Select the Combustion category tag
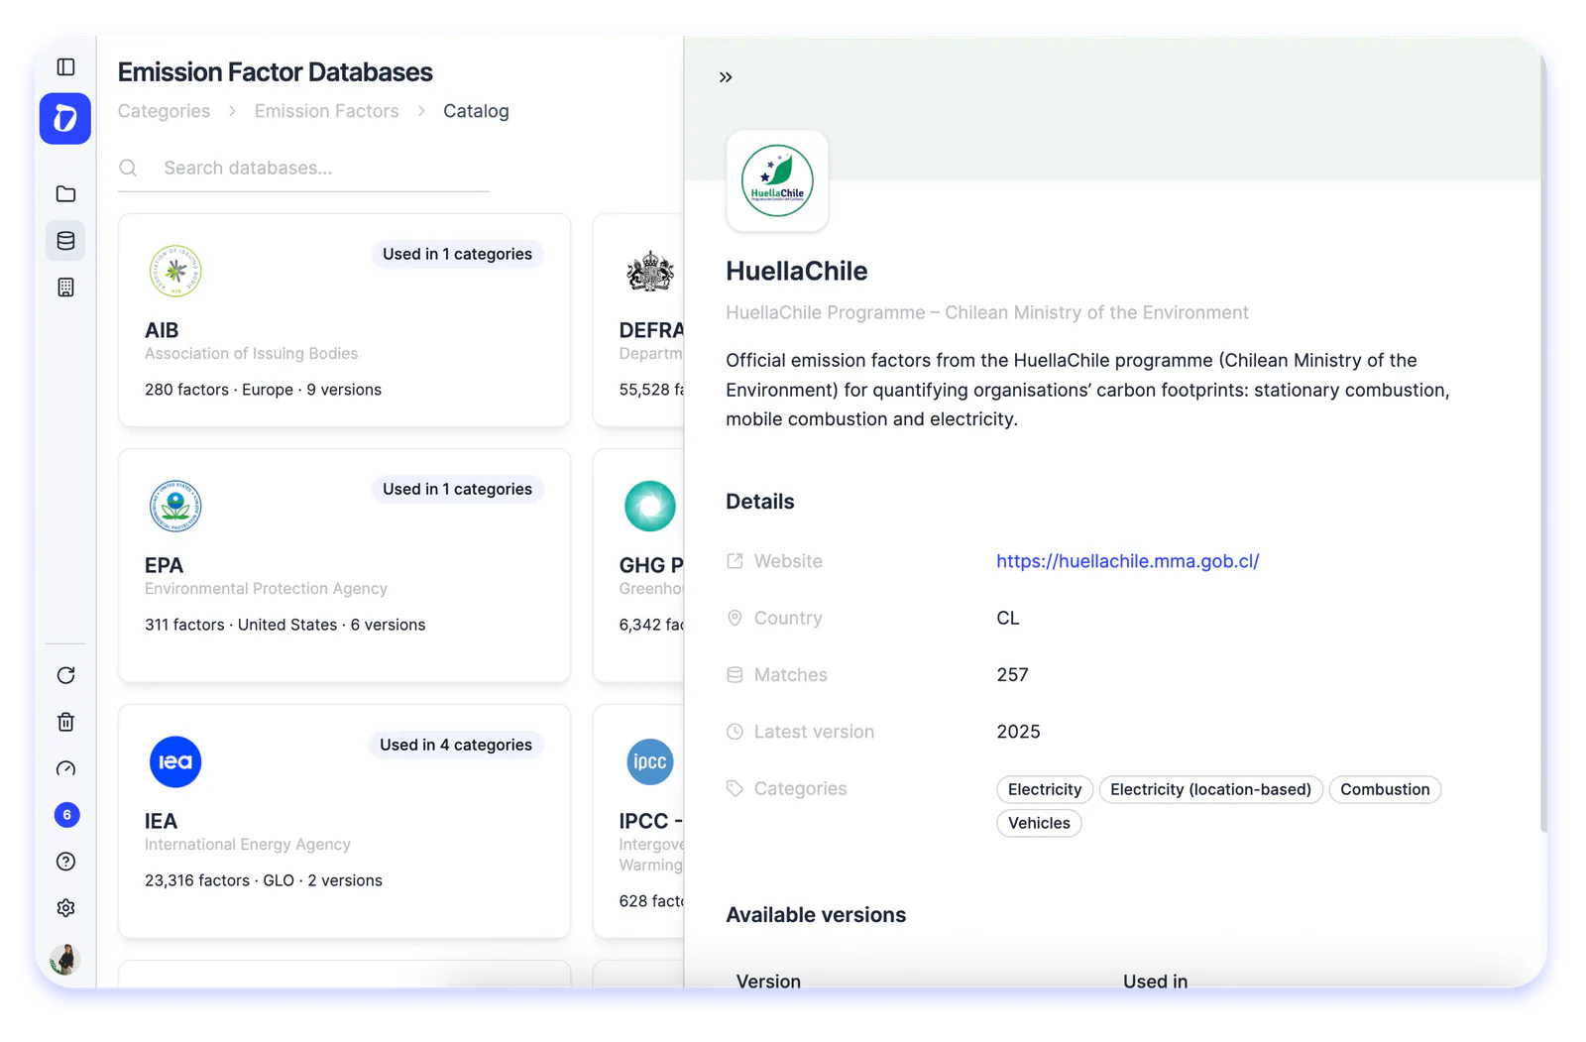This screenshot has height=1042, width=1586. 1385,789
